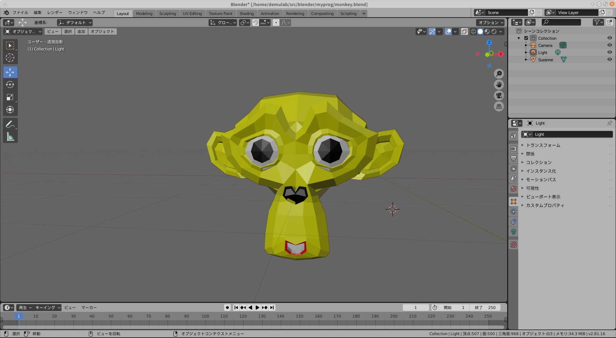Open the ヘルプ menu
Viewport: 616px width, 338px height.
pos(99,13)
